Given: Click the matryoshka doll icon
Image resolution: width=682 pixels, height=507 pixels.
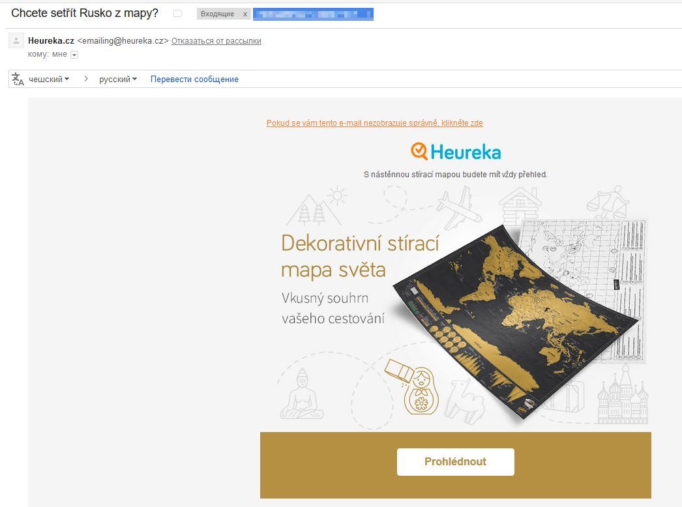Looking at the screenshot, I should tap(421, 391).
